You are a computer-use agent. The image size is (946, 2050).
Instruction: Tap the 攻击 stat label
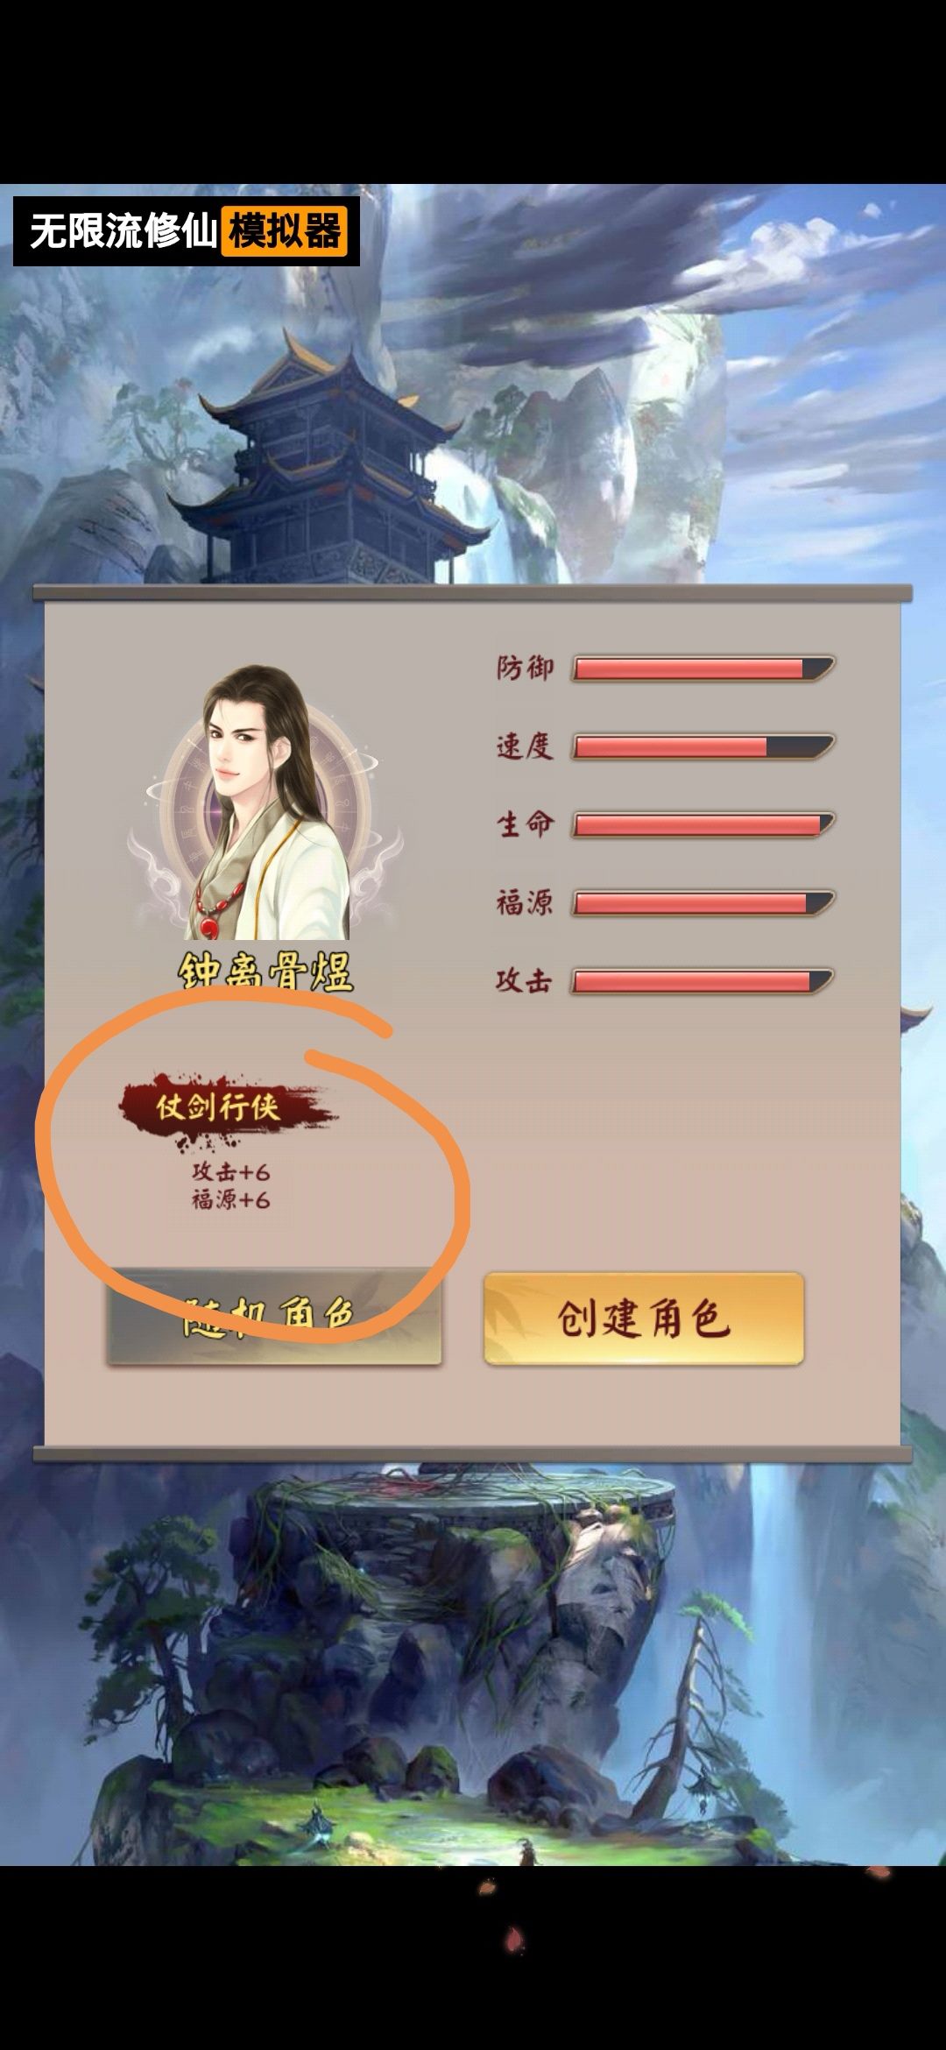pyautogui.click(x=525, y=980)
